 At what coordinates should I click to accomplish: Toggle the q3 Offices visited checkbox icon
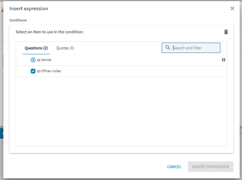point(33,71)
